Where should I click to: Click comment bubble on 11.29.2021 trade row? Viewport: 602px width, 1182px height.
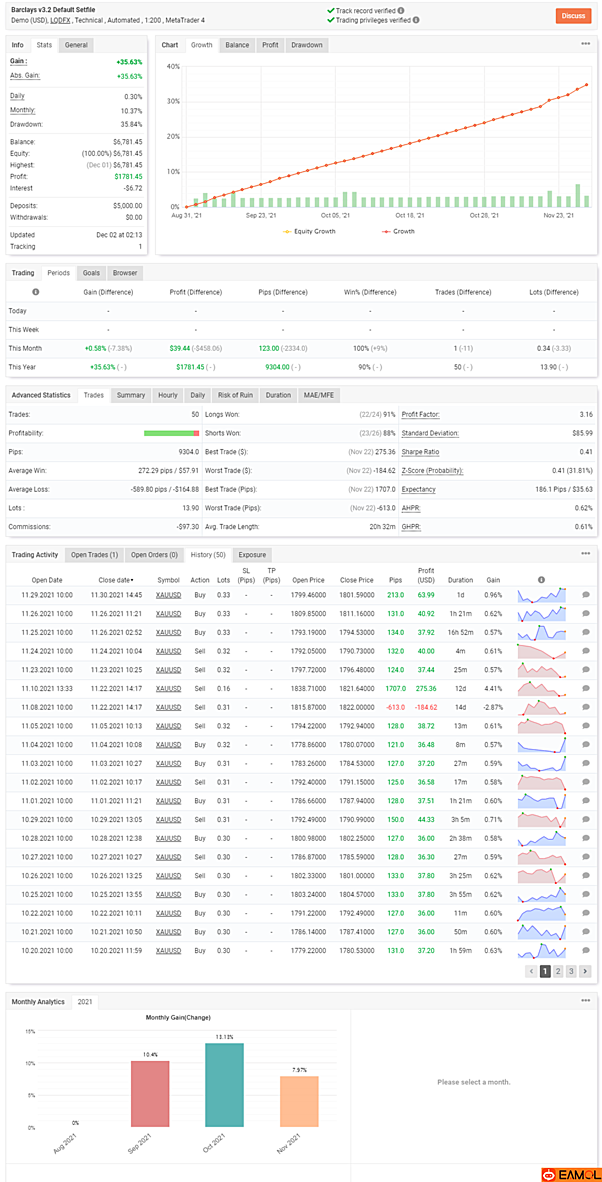click(586, 595)
